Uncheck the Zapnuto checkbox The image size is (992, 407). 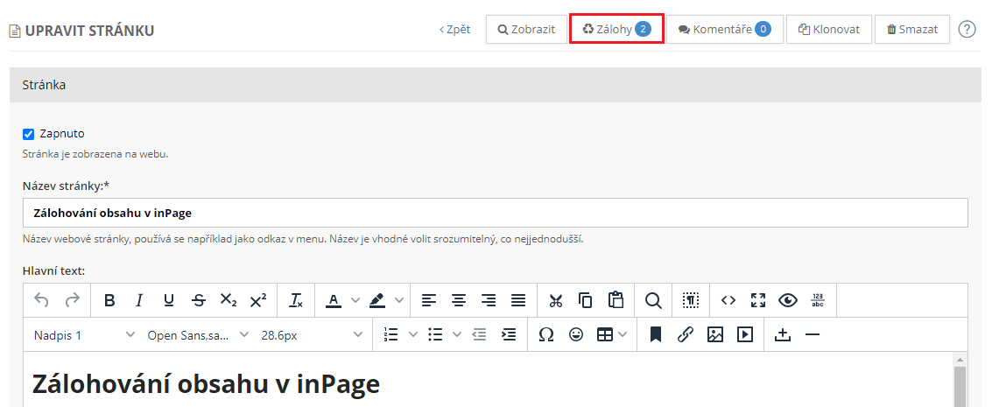pos(28,134)
